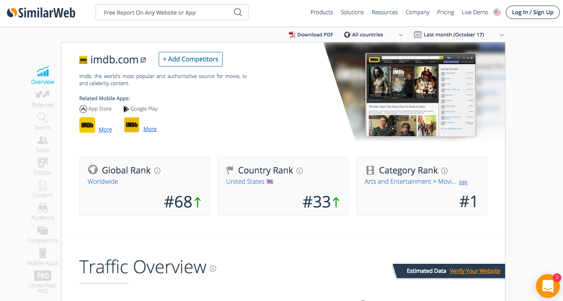This screenshot has width=563, height=301.
Task: Click the Download PDF icon
Action: click(292, 34)
